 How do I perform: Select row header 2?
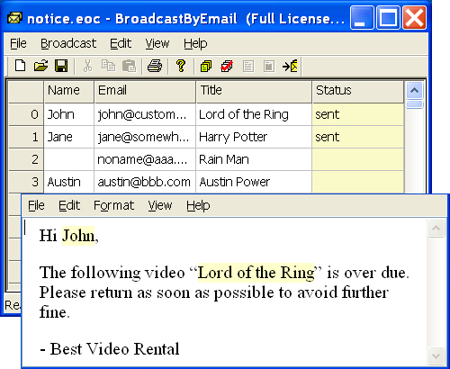(26, 159)
